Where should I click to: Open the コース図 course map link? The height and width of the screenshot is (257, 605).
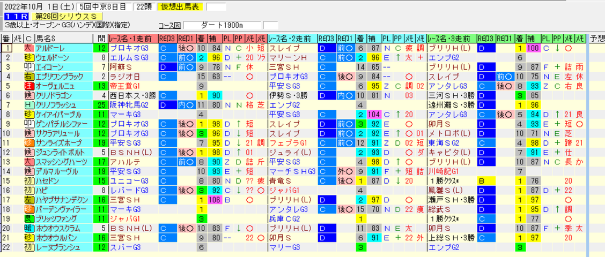[x=170, y=26]
